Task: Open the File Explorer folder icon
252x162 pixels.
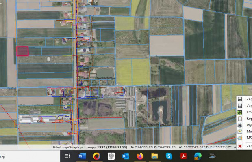Action: coord(154,156)
